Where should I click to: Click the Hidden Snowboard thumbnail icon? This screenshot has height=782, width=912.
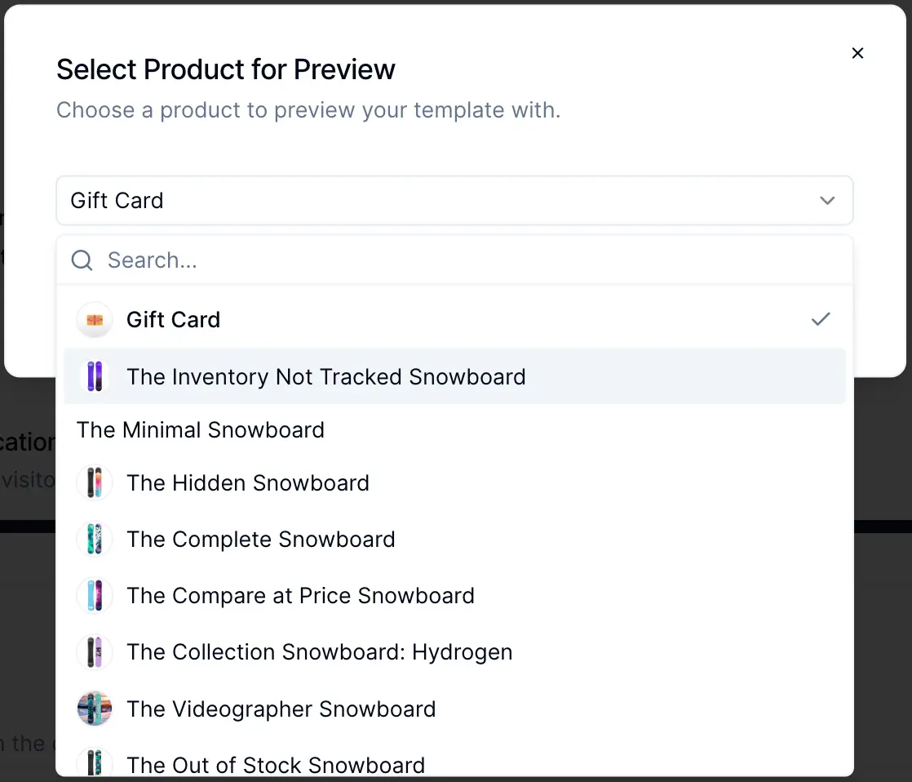coord(95,483)
